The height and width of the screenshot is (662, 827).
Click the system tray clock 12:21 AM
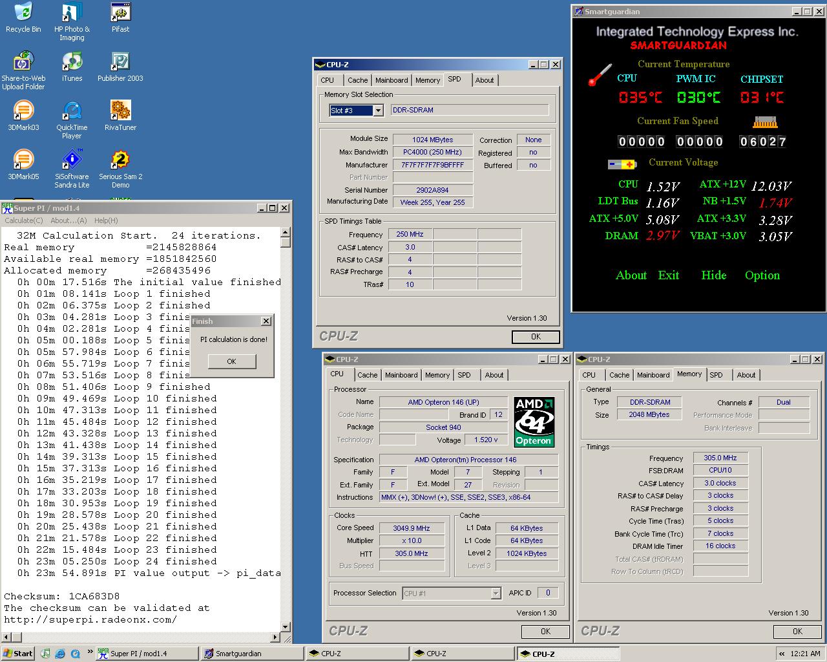tap(805, 654)
